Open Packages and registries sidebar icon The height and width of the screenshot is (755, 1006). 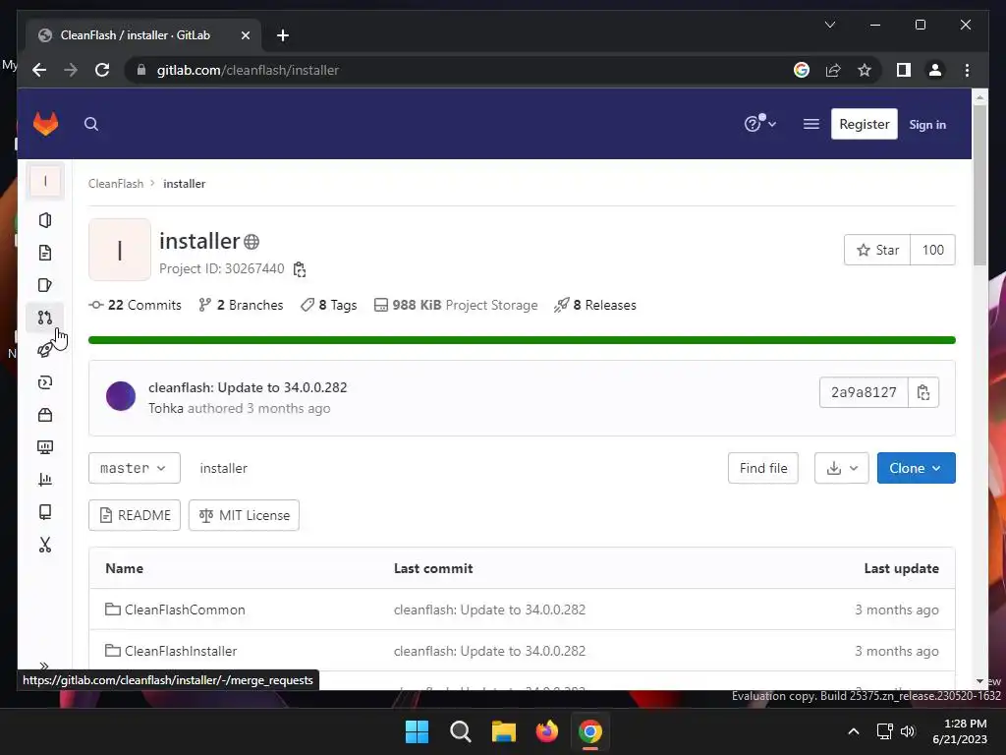coord(45,415)
